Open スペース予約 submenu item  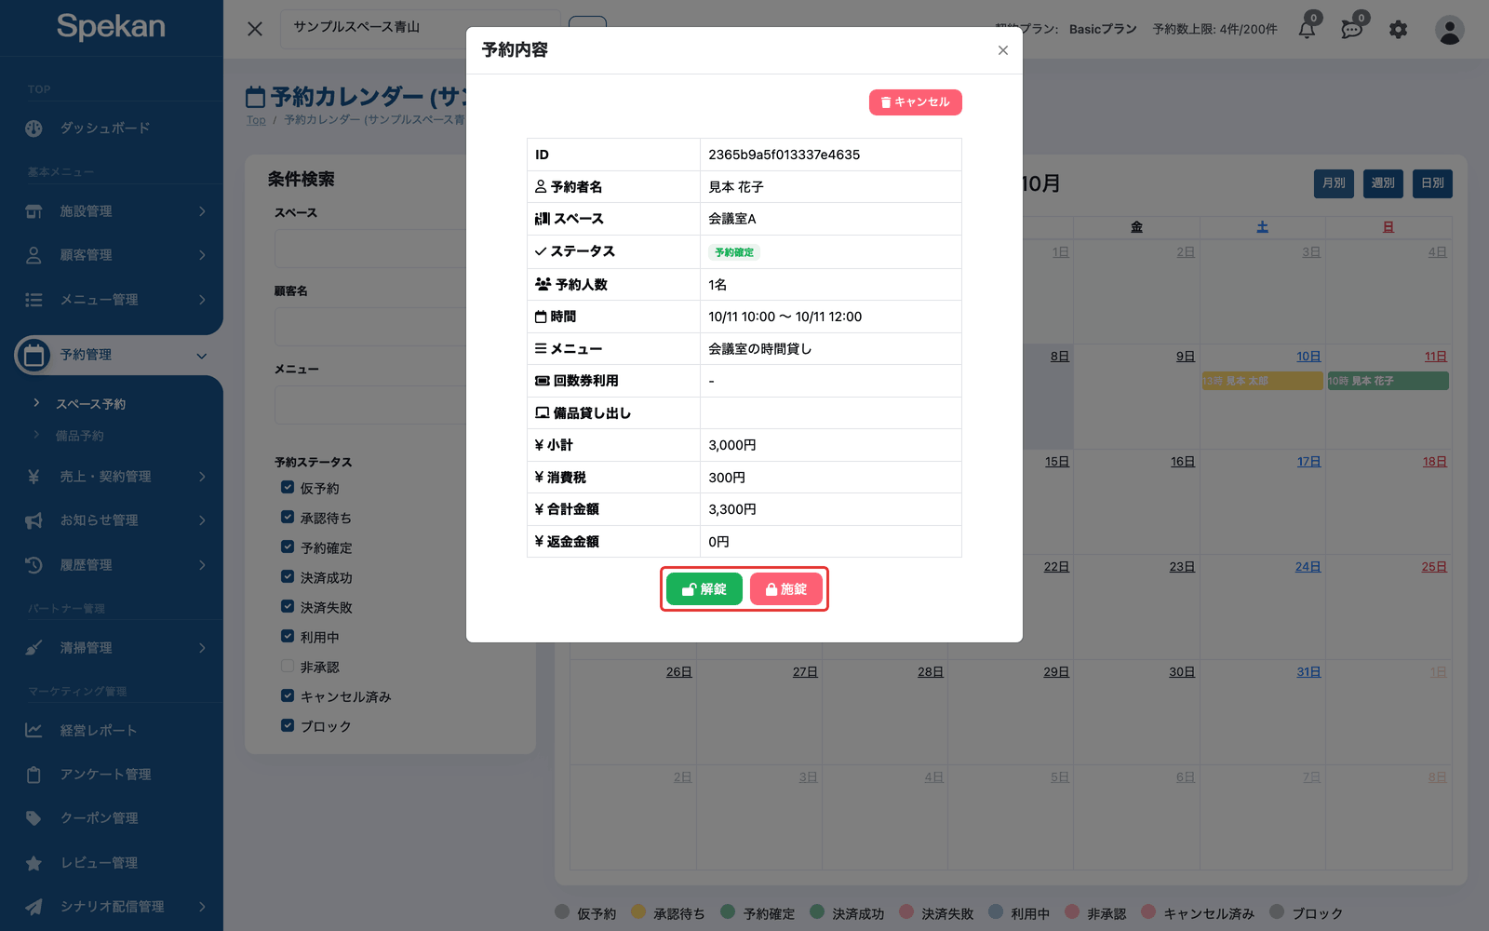coord(90,404)
